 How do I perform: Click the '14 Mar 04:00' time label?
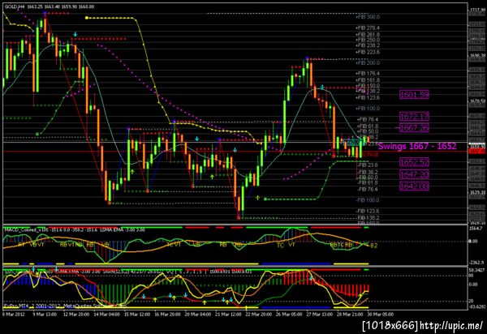click(106, 315)
